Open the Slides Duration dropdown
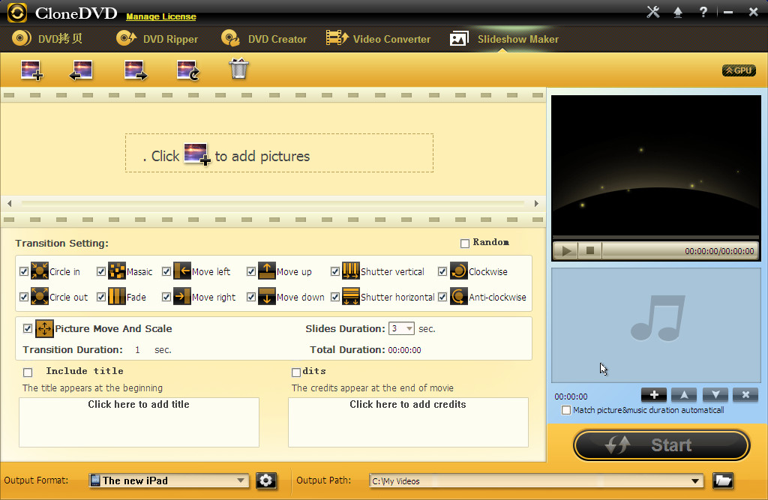768x500 pixels. pos(409,328)
